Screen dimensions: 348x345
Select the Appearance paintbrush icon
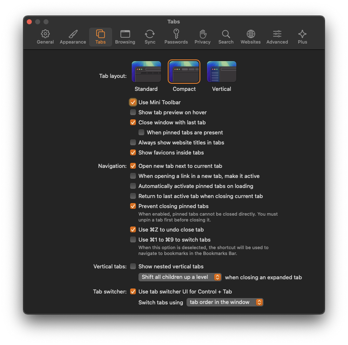(72, 33)
